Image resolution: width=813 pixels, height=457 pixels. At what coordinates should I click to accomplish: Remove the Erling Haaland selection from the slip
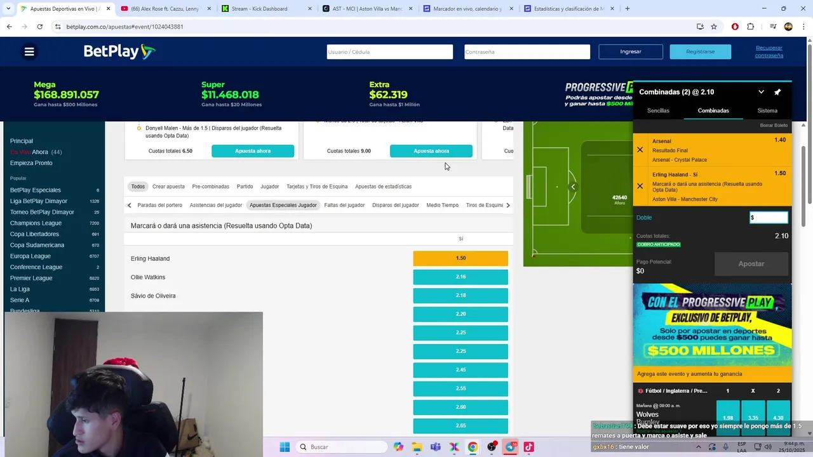tap(640, 186)
